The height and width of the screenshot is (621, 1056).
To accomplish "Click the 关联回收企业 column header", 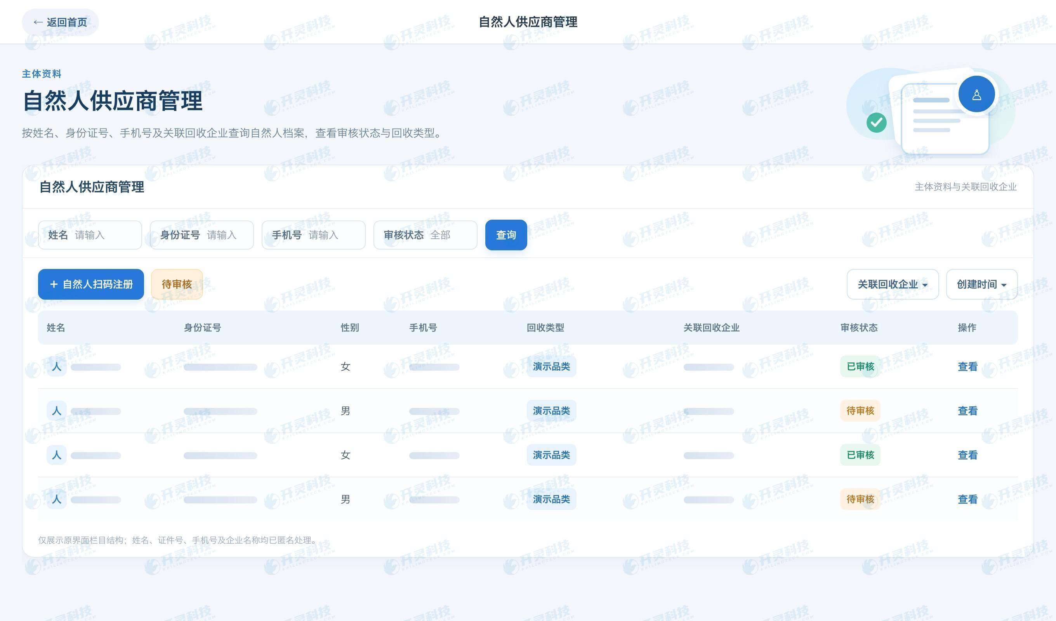I will click(x=712, y=328).
